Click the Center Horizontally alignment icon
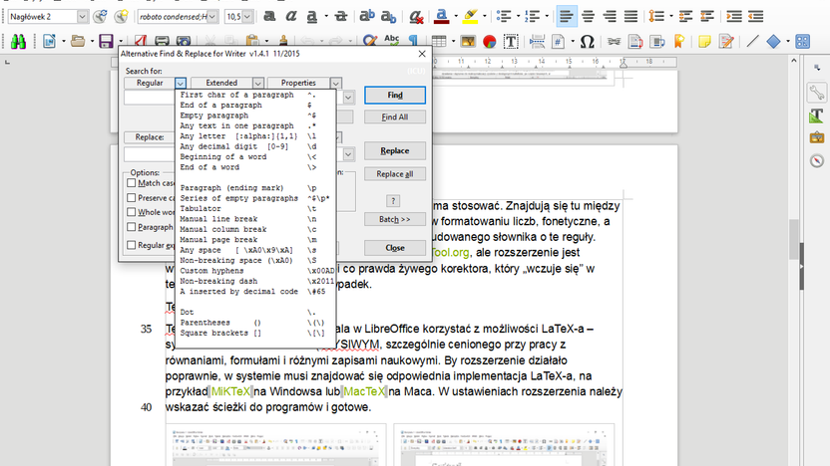This screenshot has height=466, width=830. 588,16
